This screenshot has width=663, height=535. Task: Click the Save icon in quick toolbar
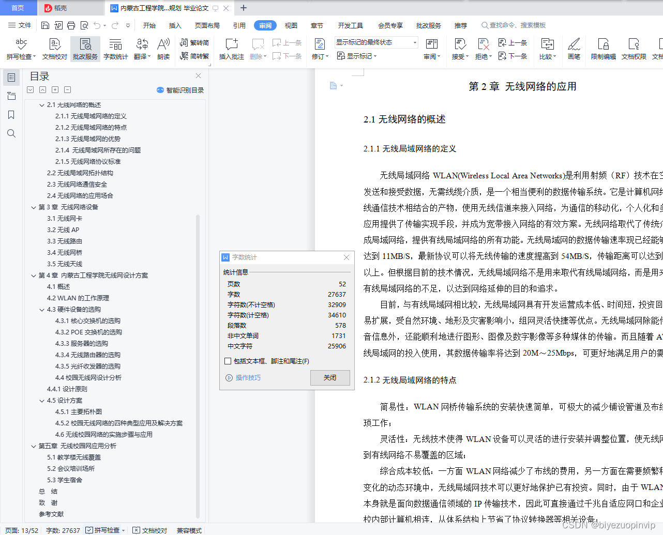[45, 25]
